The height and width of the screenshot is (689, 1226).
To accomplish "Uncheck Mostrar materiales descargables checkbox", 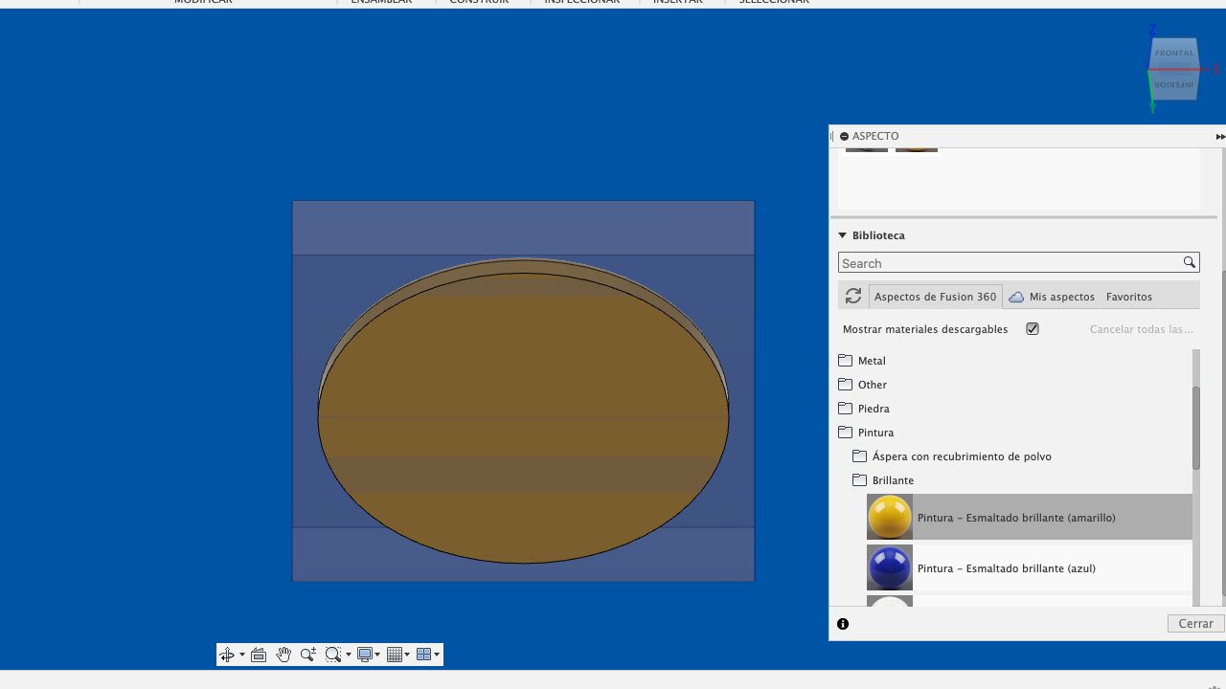I will 1033,329.
